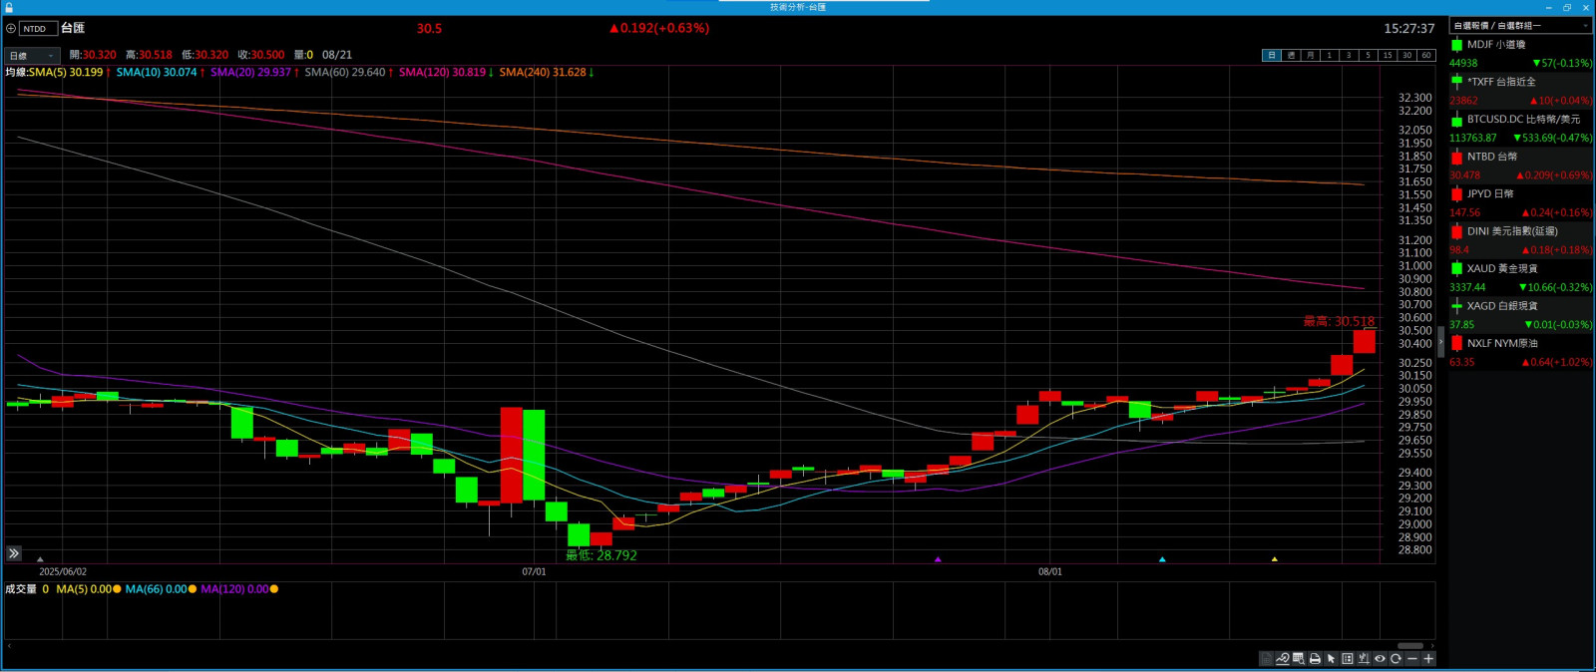This screenshot has width=1596, height=672.
Task: Select the 30-minute period tab
Action: [x=1406, y=55]
